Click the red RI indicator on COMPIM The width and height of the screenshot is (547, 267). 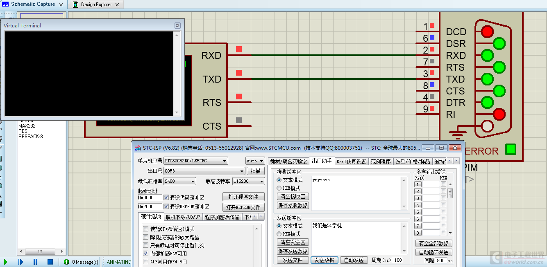pos(499,114)
